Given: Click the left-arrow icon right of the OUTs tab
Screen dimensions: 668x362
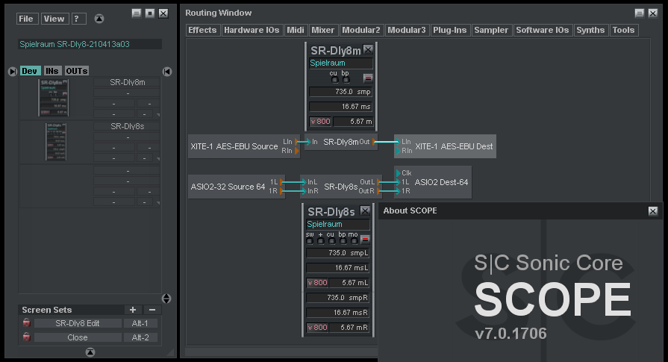Looking at the screenshot, I should [167, 72].
